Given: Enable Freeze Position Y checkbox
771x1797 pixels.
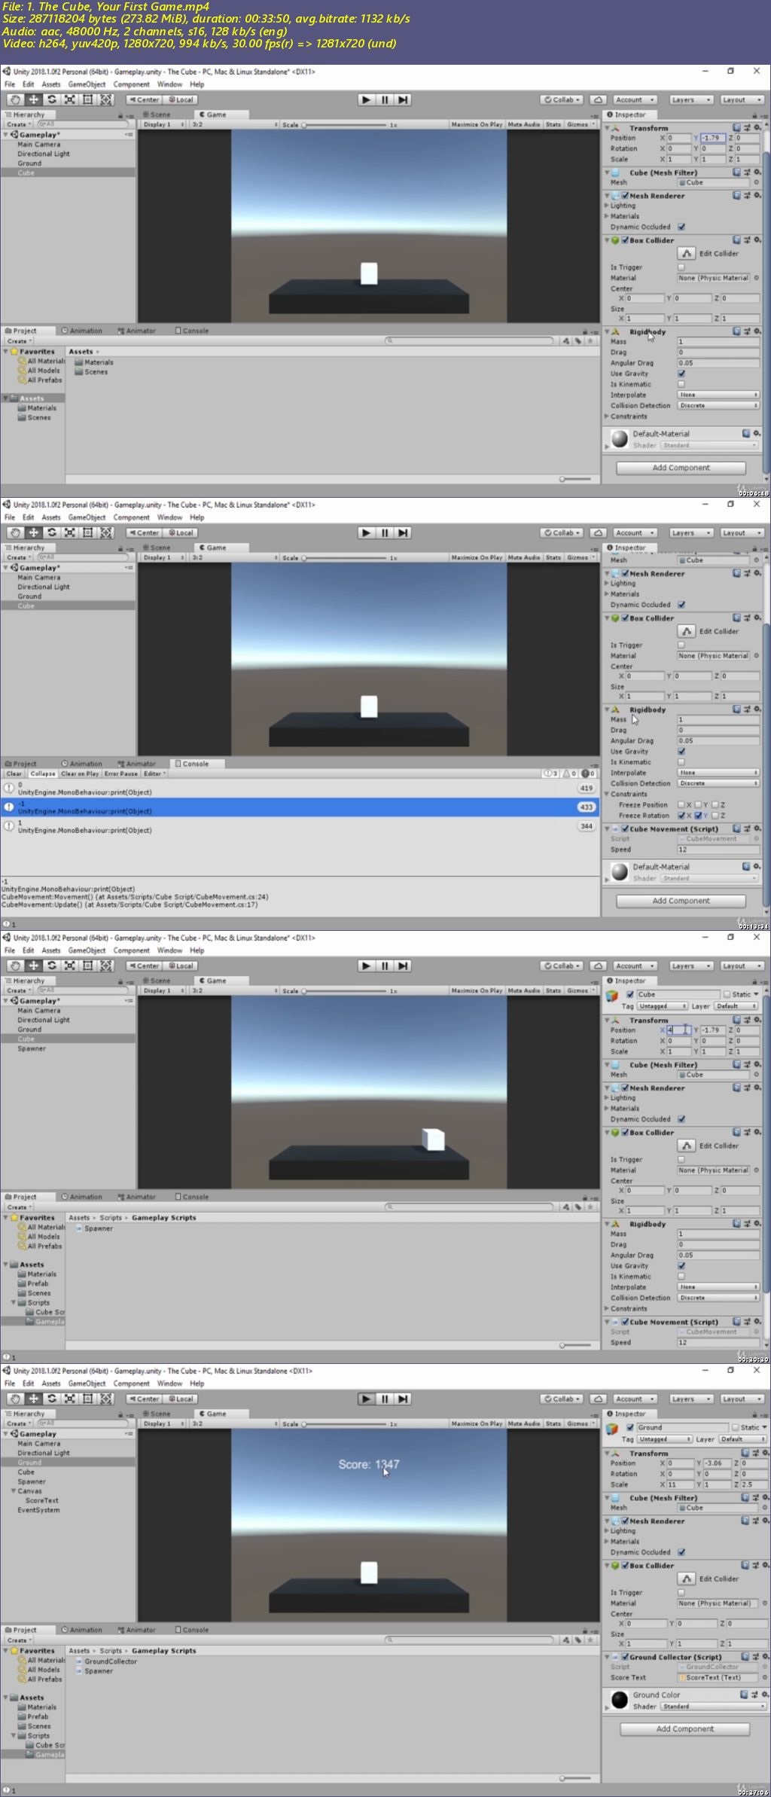Looking at the screenshot, I should [697, 804].
